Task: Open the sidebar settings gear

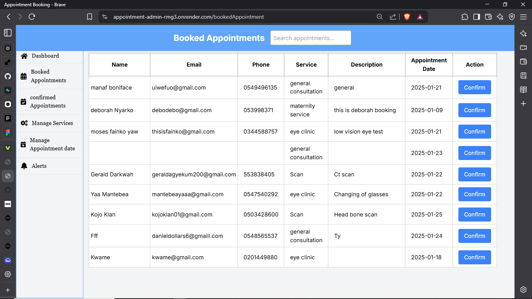Action: (x=523, y=290)
